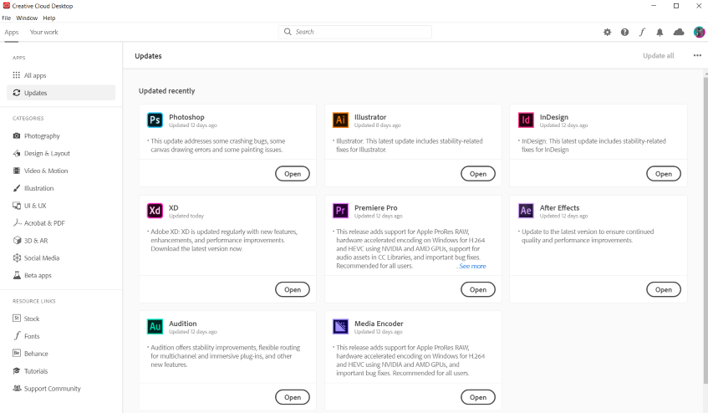Click See more in Premiere Pro notes
708x413 pixels.
472,267
